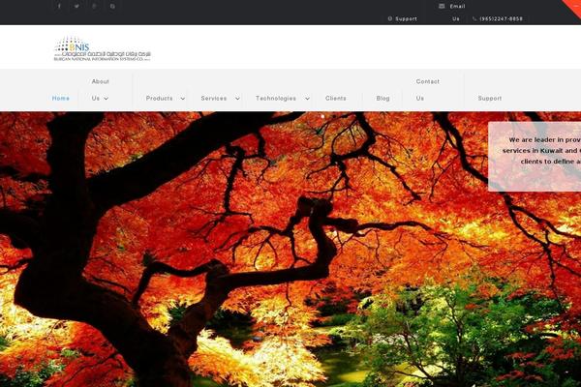Screen dimensions: 581x387
Task: Expand the Technologies dropdown chevron
Action: point(307,99)
